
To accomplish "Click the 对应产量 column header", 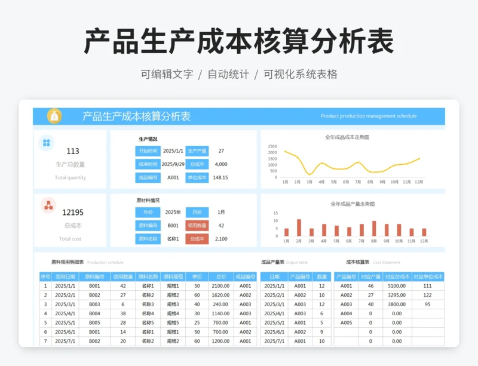I will coord(370,276).
